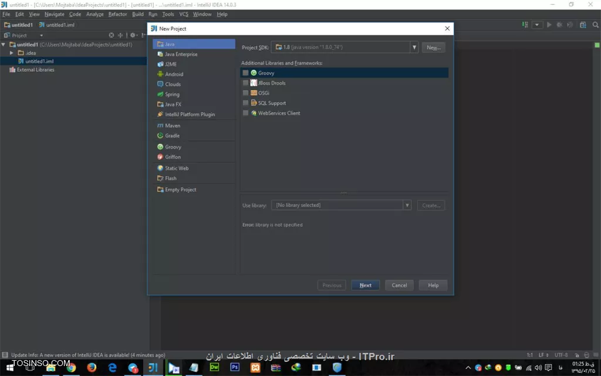
Task: Click the Run arrow icon in main toolbar
Action: click(549, 25)
